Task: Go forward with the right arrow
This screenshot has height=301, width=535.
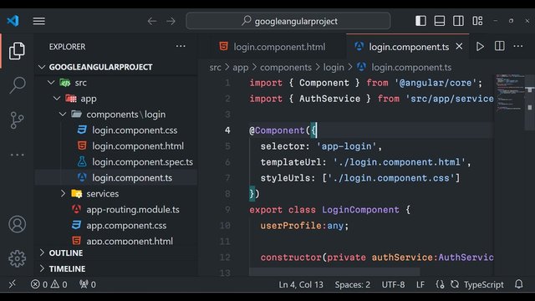Action: point(171,21)
